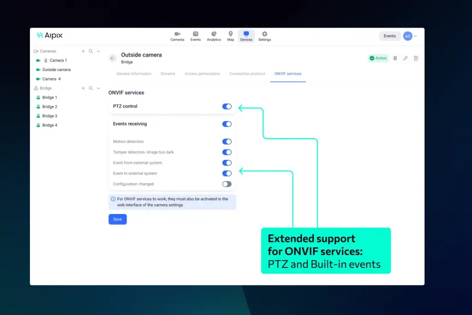Click the Events button at top right
Image resolution: width=472 pixels, height=315 pixels.
(x=389, y=36)
